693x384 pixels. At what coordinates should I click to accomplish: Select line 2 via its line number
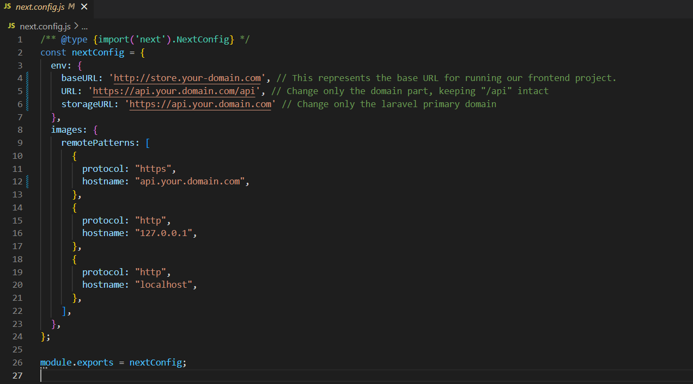[x=20, y=52]
